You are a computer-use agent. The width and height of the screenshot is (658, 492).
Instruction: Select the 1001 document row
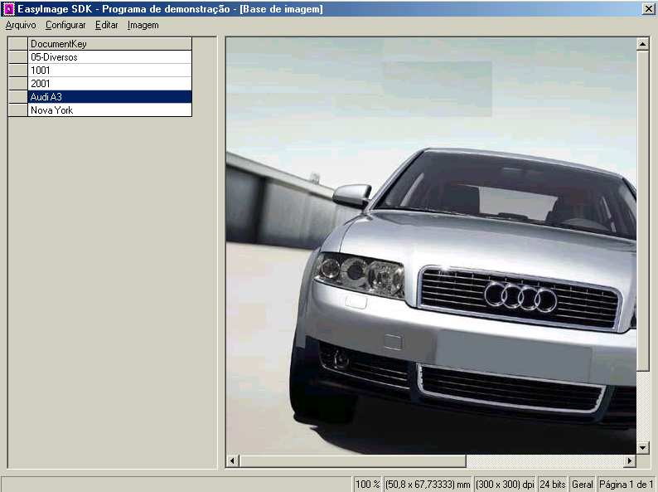click(109, 71)
